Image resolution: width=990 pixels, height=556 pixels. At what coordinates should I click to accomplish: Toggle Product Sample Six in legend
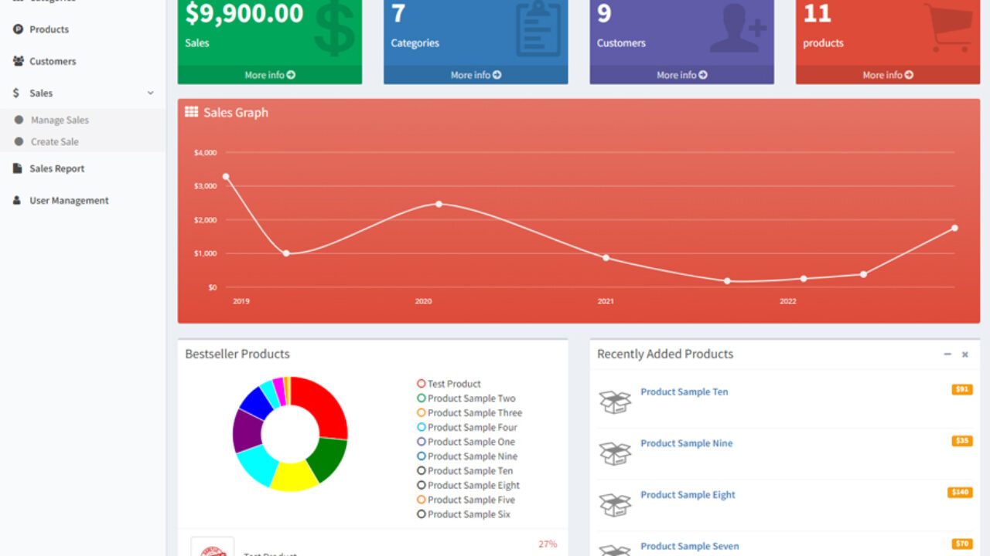point(463,514)
